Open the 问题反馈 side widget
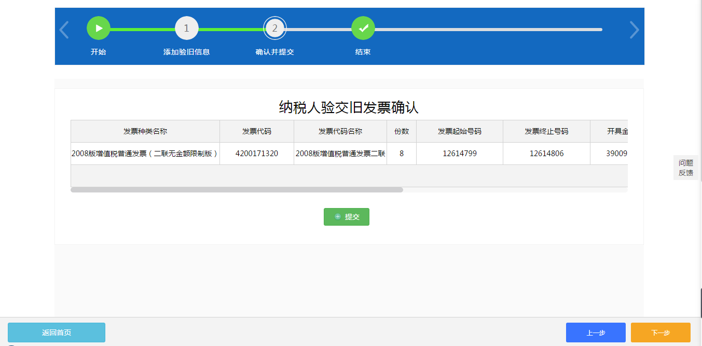This screenshot has height=346, width=702. click(x=686, y=168)
